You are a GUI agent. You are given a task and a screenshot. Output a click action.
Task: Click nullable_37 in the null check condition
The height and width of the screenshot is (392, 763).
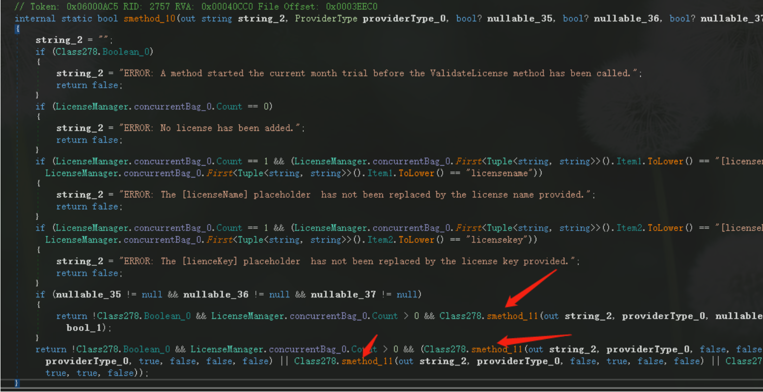pos(343,294)
